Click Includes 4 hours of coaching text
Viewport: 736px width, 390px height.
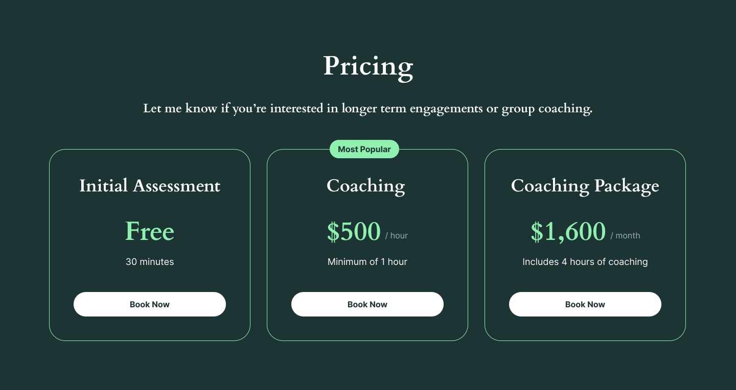click(585, 262)
